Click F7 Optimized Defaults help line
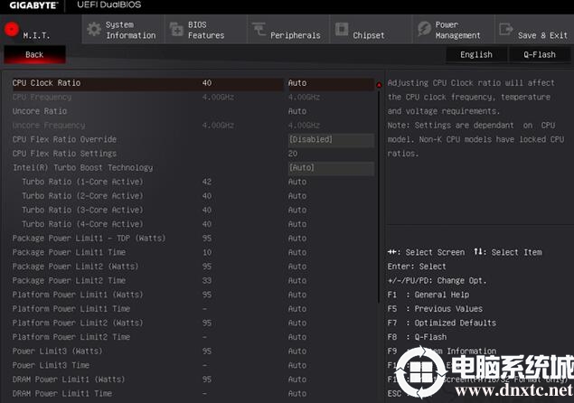 tap(442, 323)
